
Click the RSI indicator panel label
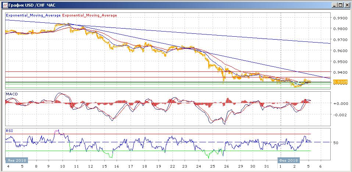pyautogui.click(x=9, y=131)
